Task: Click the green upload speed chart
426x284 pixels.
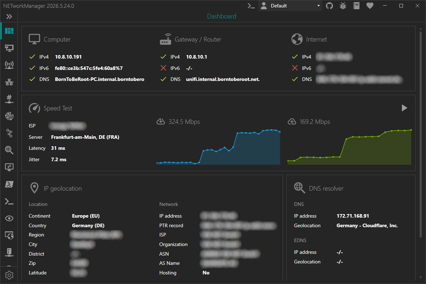Action: click(x=349, y=147)
